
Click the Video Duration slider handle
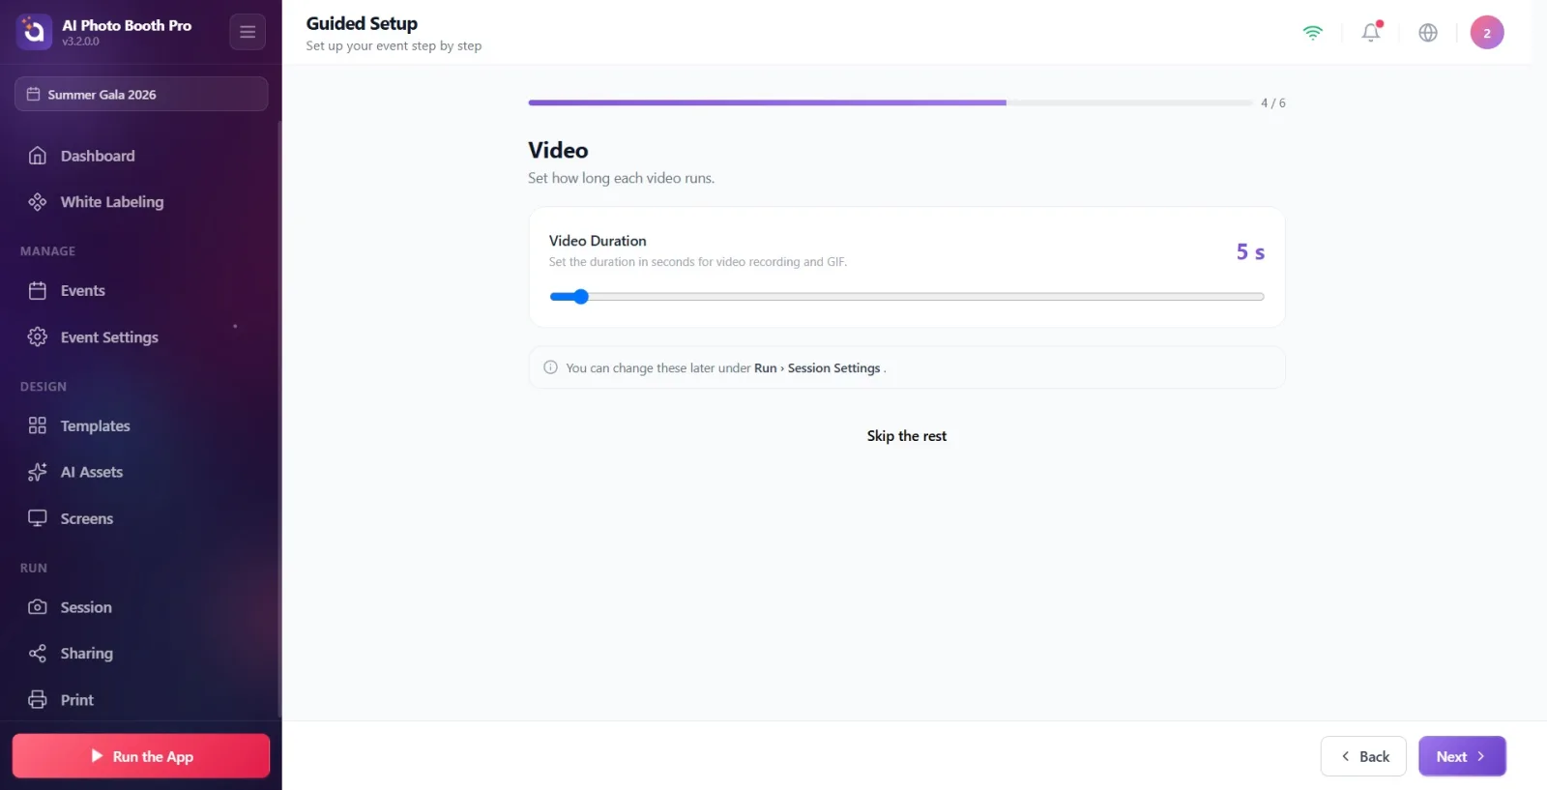[580, 297]
